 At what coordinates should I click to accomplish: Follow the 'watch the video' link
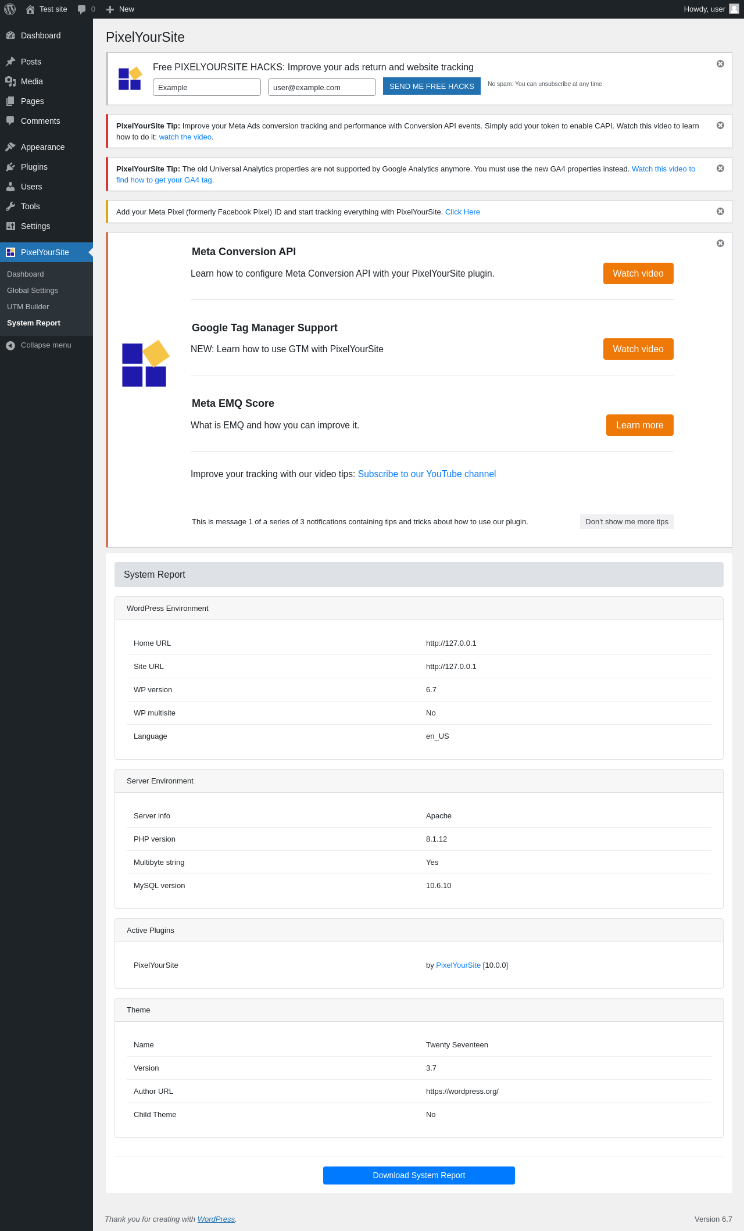[185, 137]
